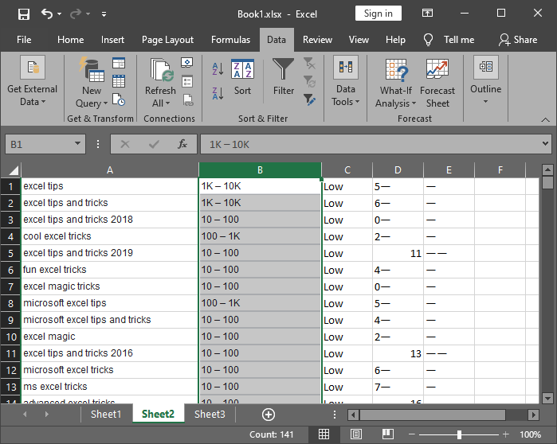Open the Sort dialog
This screenshot has width=557, height=444.
[242, 77]
